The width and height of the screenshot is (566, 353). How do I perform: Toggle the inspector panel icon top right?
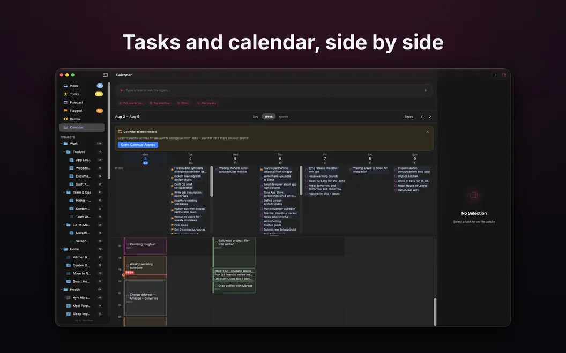(504, 75)
